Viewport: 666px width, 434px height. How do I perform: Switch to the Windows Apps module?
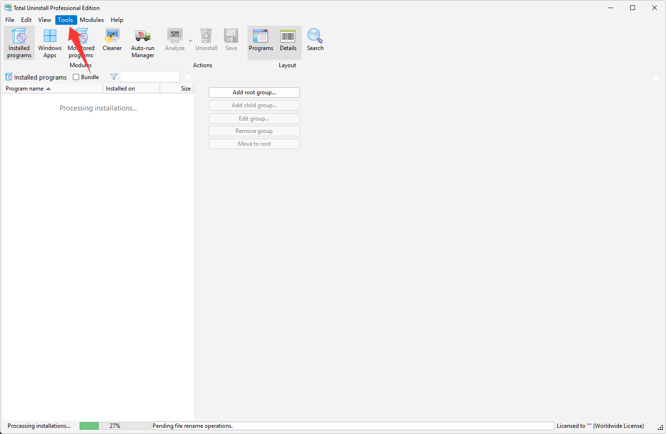pyautogui.click(x=50, y=43)
